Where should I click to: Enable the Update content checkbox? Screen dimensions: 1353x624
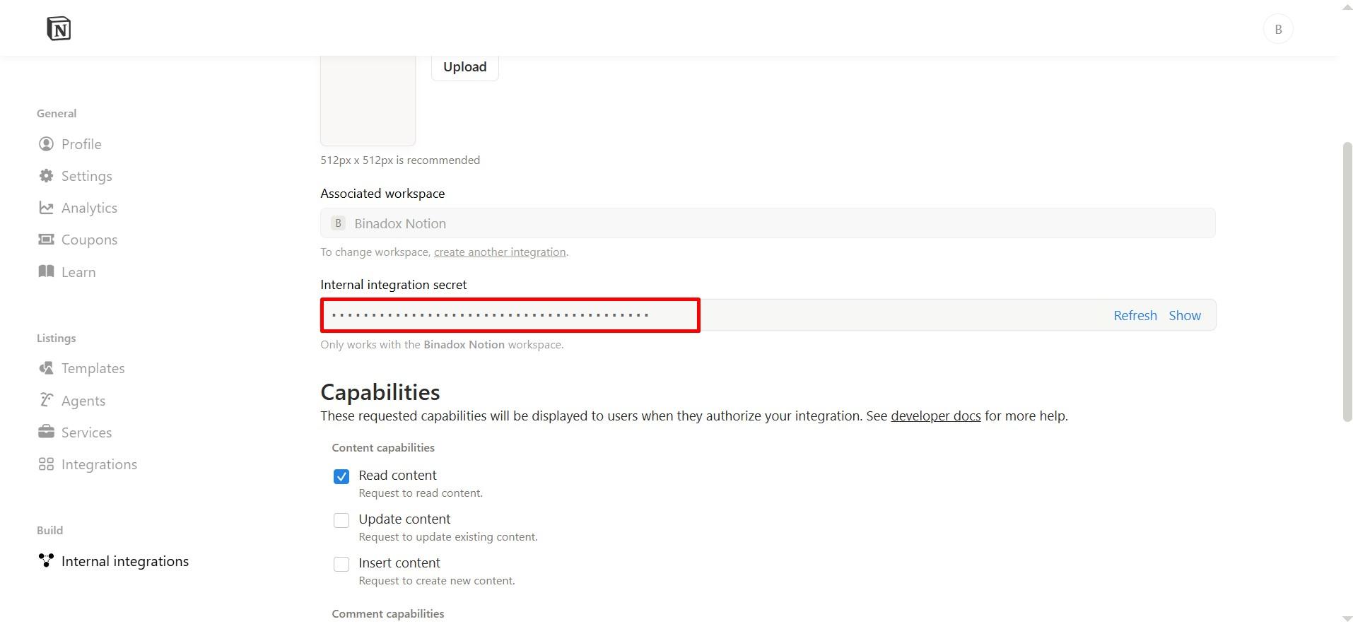pyautogui.click(x=341, y=520)
